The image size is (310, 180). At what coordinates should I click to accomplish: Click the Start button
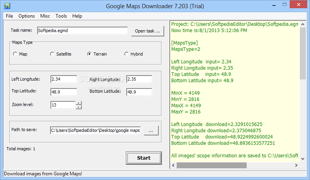144,158
